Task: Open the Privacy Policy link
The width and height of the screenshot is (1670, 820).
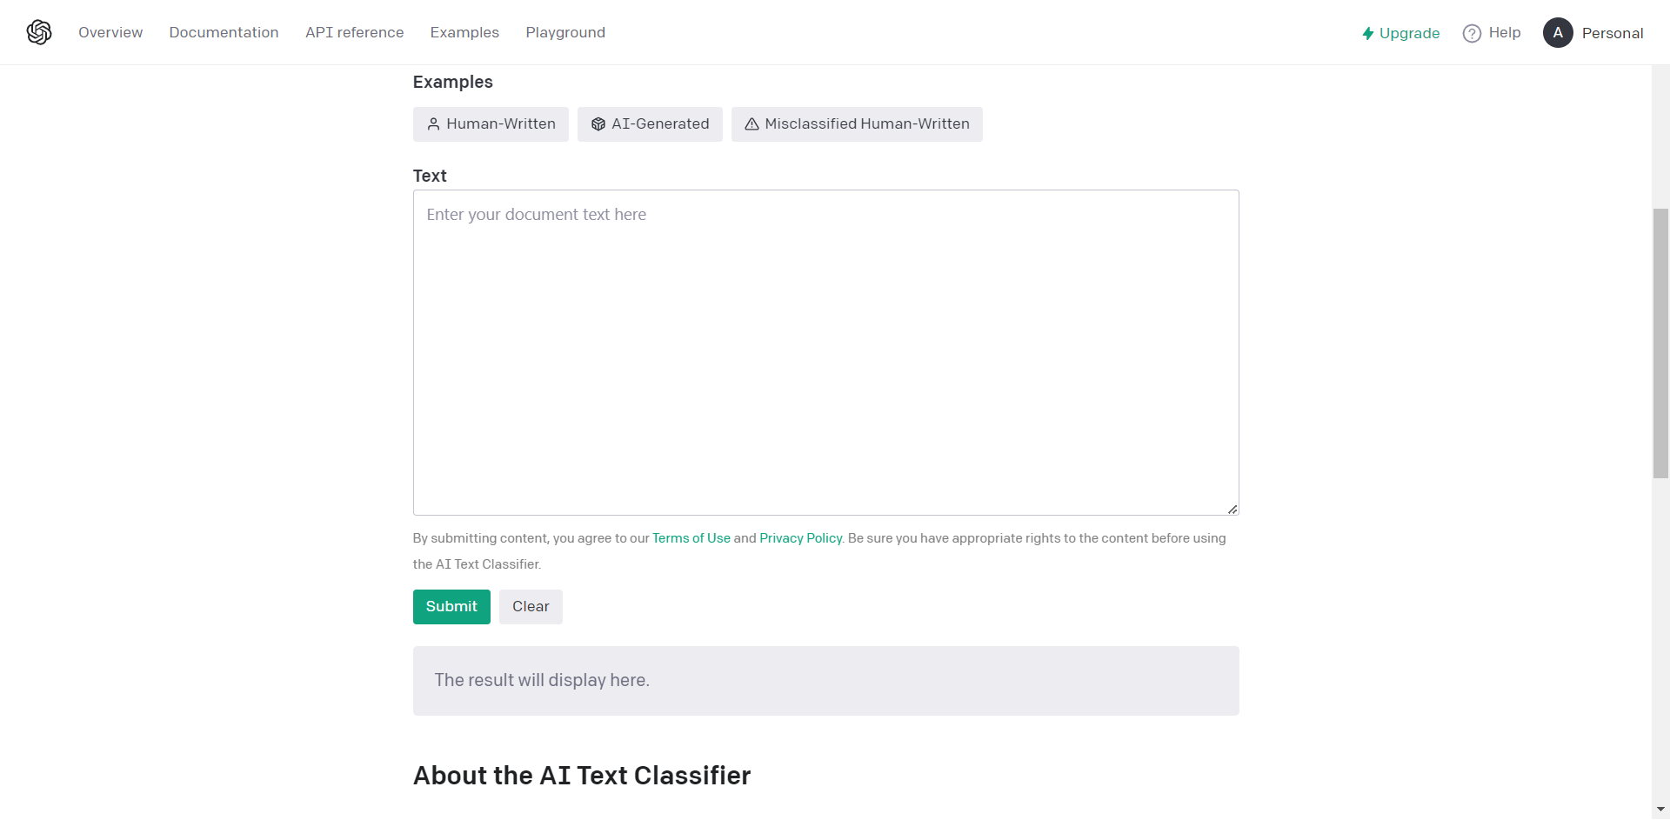Action: point(801,538)
